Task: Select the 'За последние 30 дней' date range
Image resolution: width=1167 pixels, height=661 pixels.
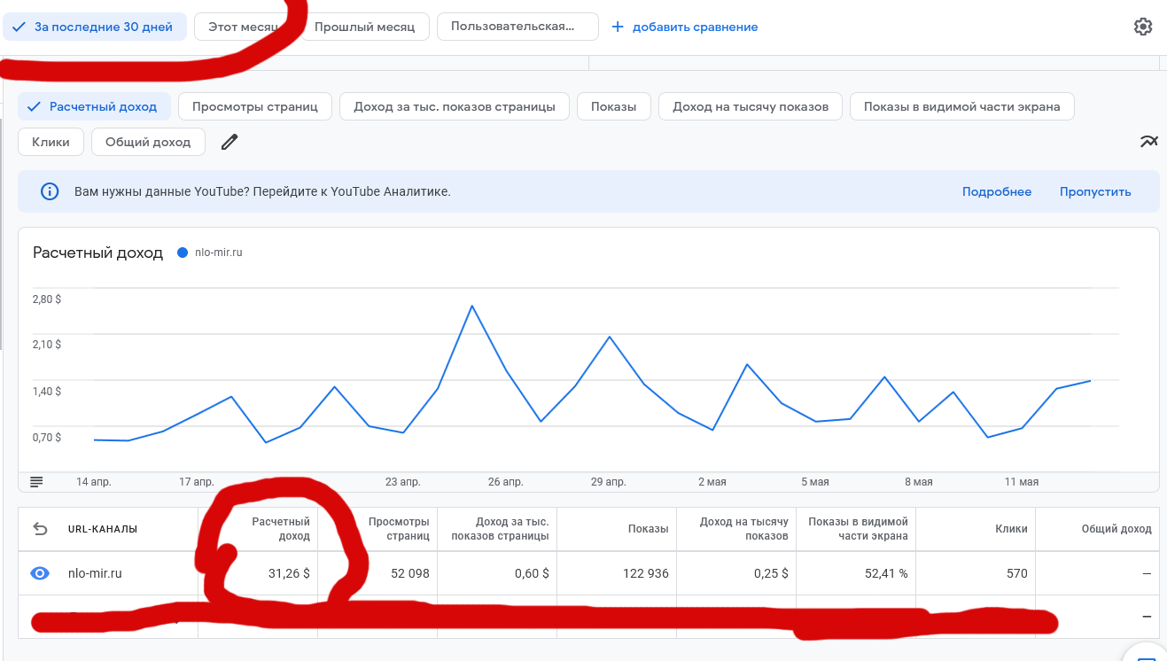Action: click(x=95, y=27)
